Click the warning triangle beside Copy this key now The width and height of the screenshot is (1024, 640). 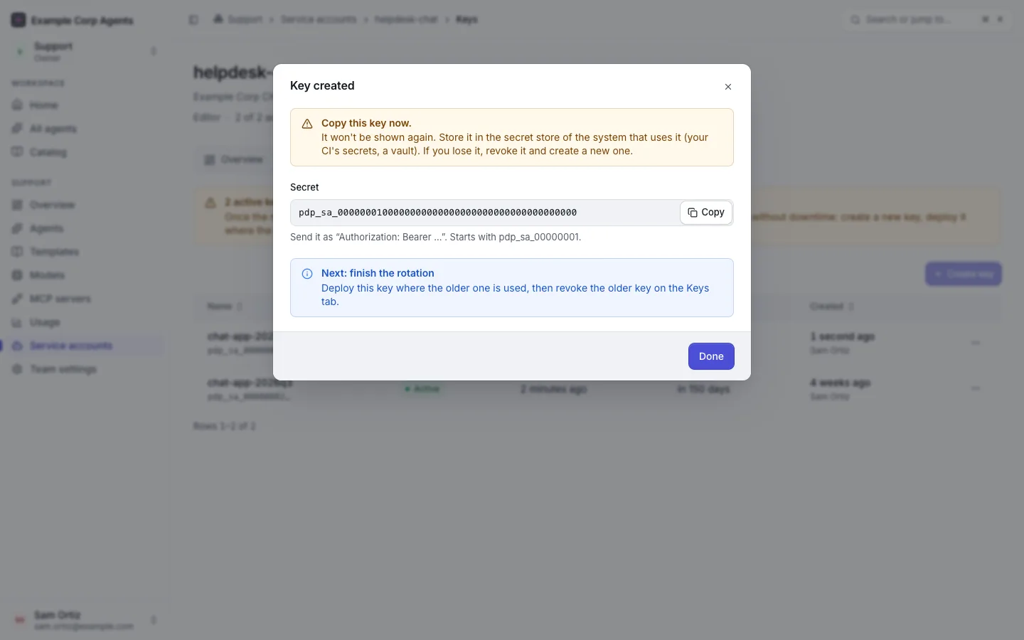(307, 124)
